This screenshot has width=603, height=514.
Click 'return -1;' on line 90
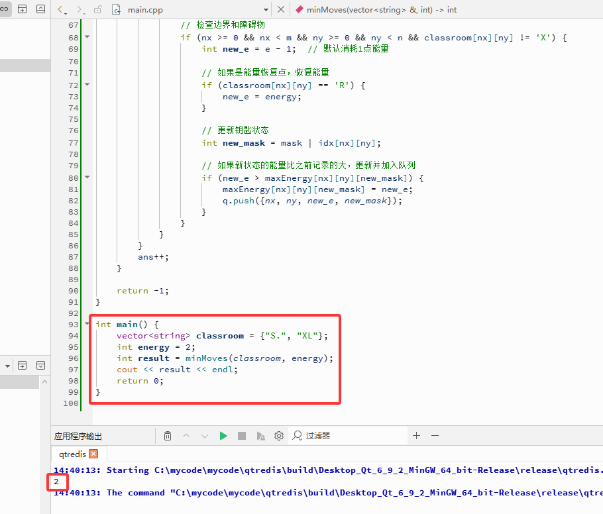142,291
